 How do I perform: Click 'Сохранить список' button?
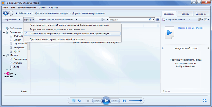click(175, 20)
